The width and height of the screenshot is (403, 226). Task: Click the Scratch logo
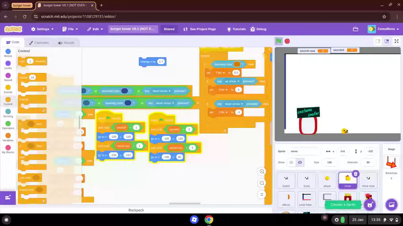pos(13,29)
